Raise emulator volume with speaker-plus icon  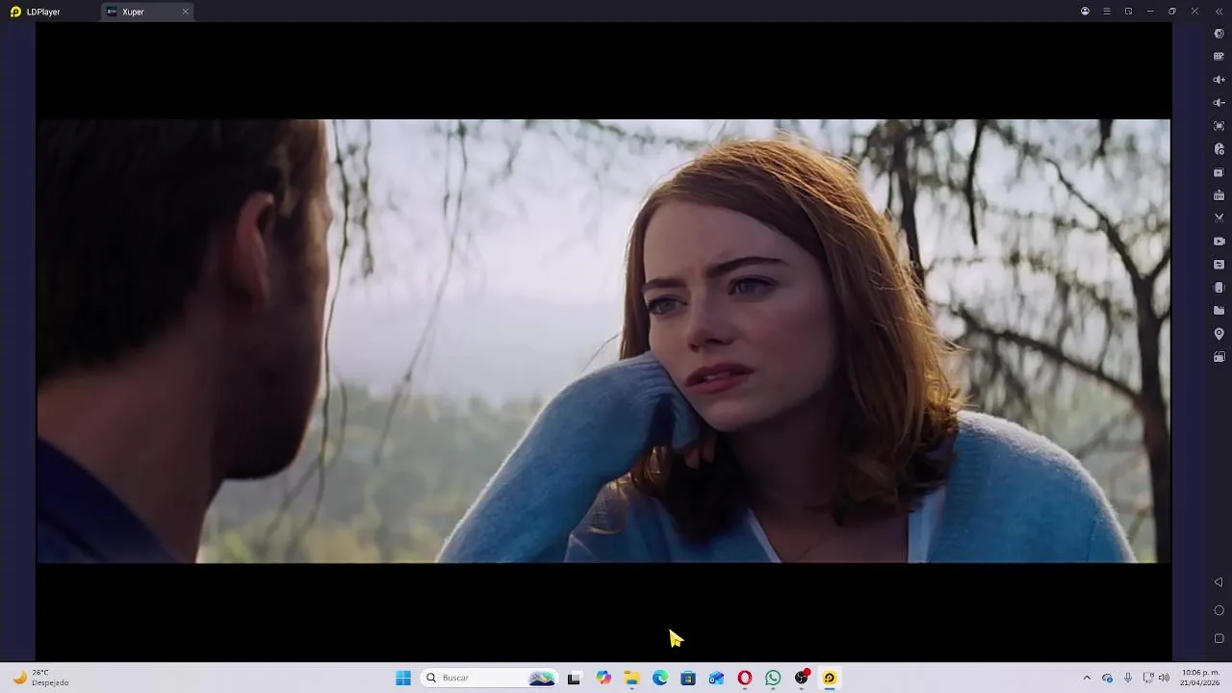1219,80
